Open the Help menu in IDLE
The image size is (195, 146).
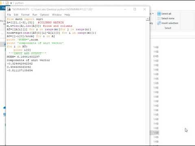[x=67, y=15]
